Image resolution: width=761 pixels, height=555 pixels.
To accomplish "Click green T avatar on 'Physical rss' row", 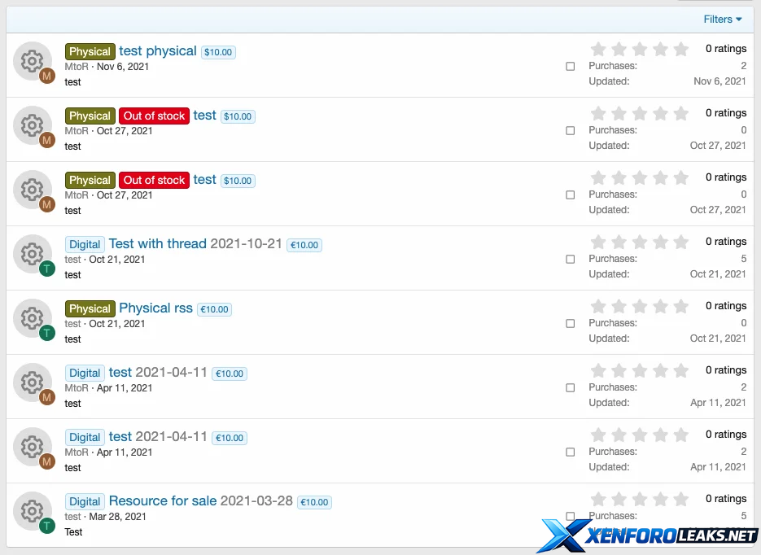I will pos(47,333).
